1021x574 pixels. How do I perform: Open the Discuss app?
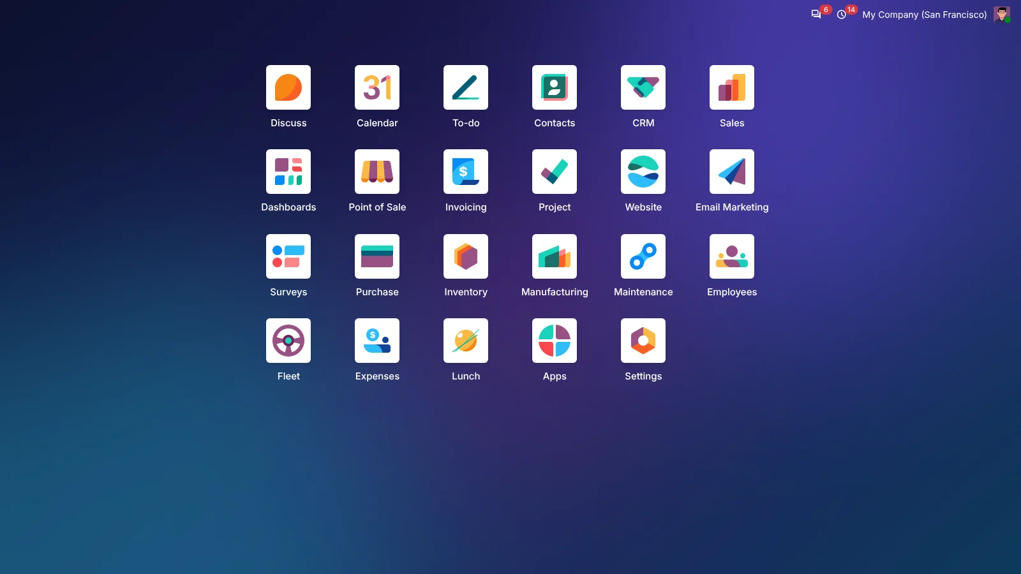point(288,87)
